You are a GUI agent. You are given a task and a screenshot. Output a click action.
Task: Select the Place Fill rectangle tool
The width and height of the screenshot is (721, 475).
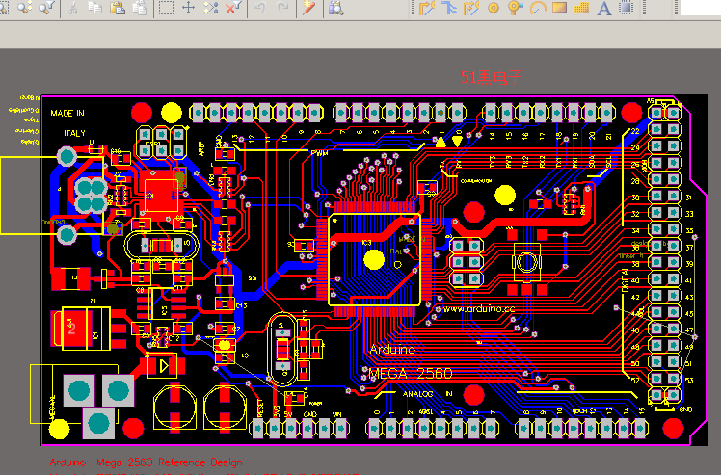tap(560, 8)
